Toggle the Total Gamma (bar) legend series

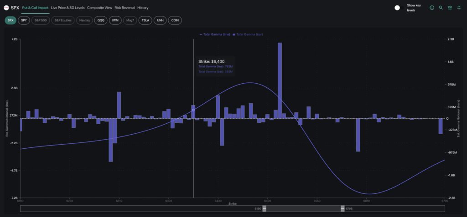(248, 35)
